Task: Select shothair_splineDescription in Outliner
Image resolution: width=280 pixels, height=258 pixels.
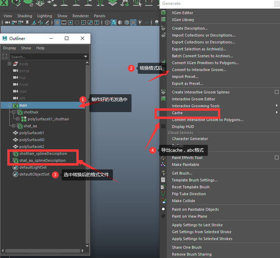Action: (43, 153)
